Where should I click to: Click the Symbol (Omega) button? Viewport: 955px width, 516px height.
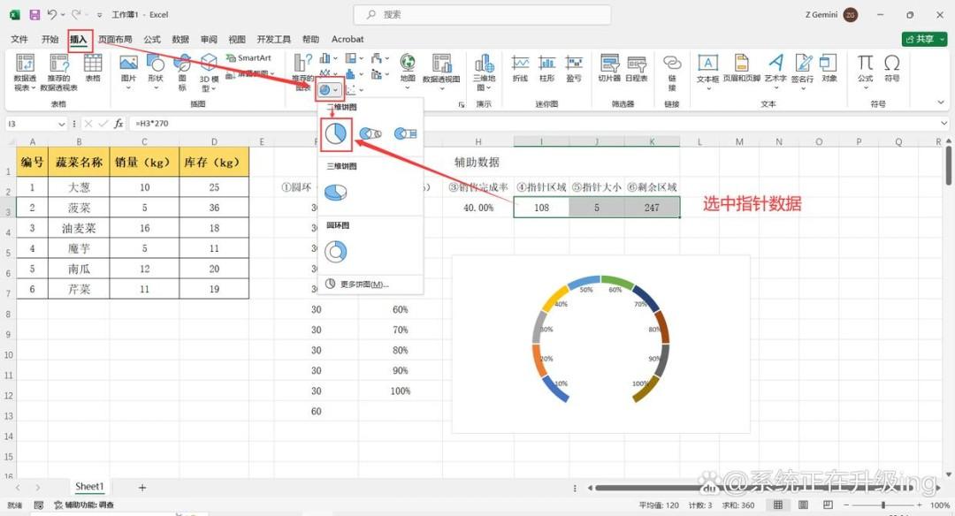click(x=891, y=68)
